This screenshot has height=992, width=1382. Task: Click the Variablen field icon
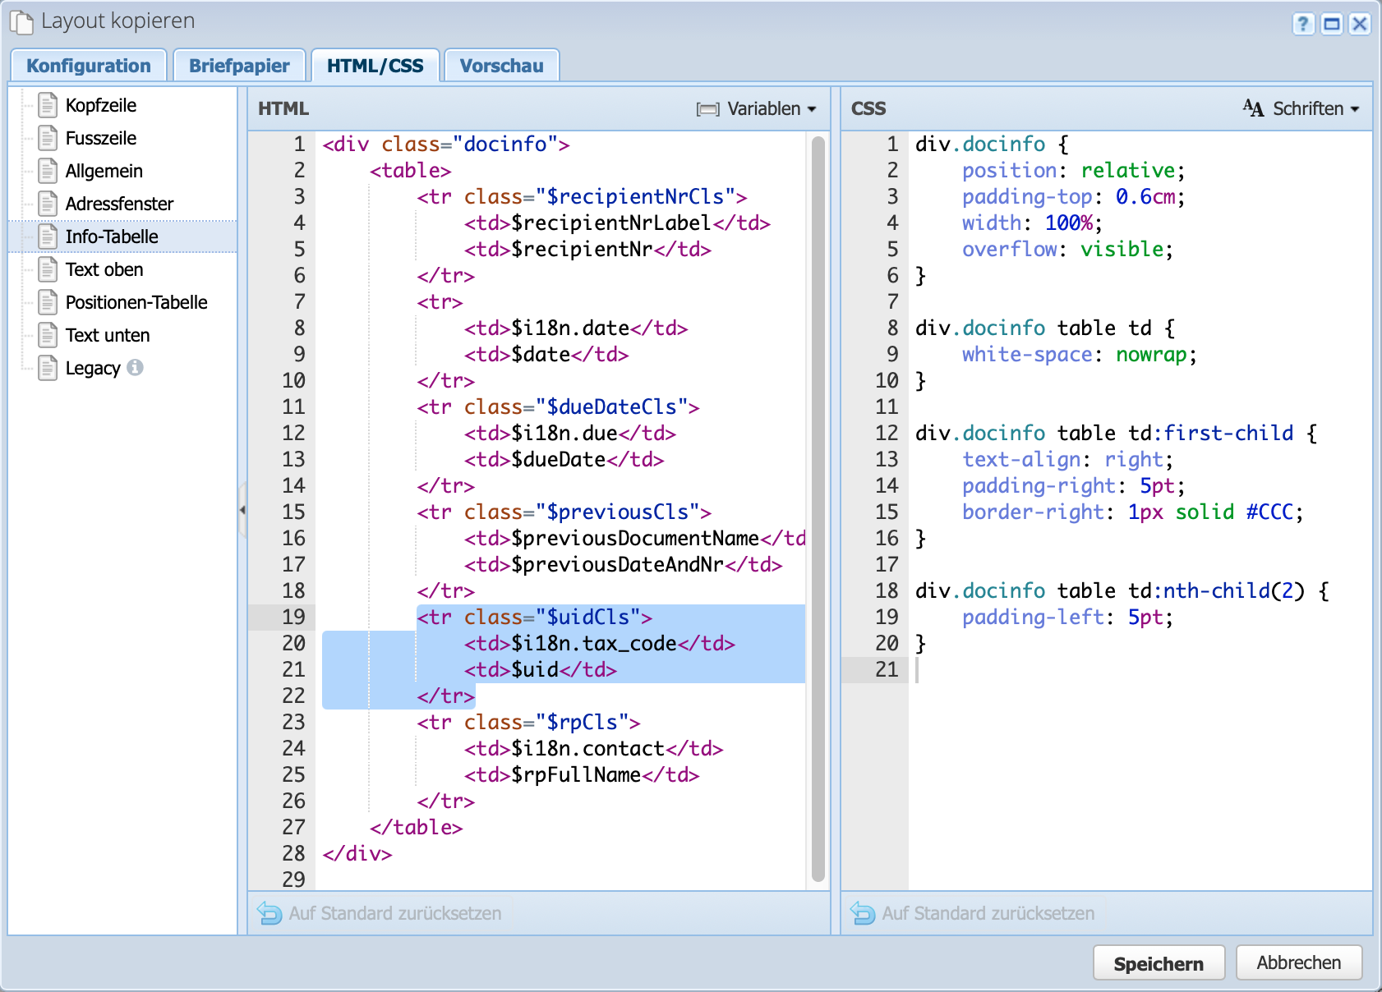click(x=707, y=109)
